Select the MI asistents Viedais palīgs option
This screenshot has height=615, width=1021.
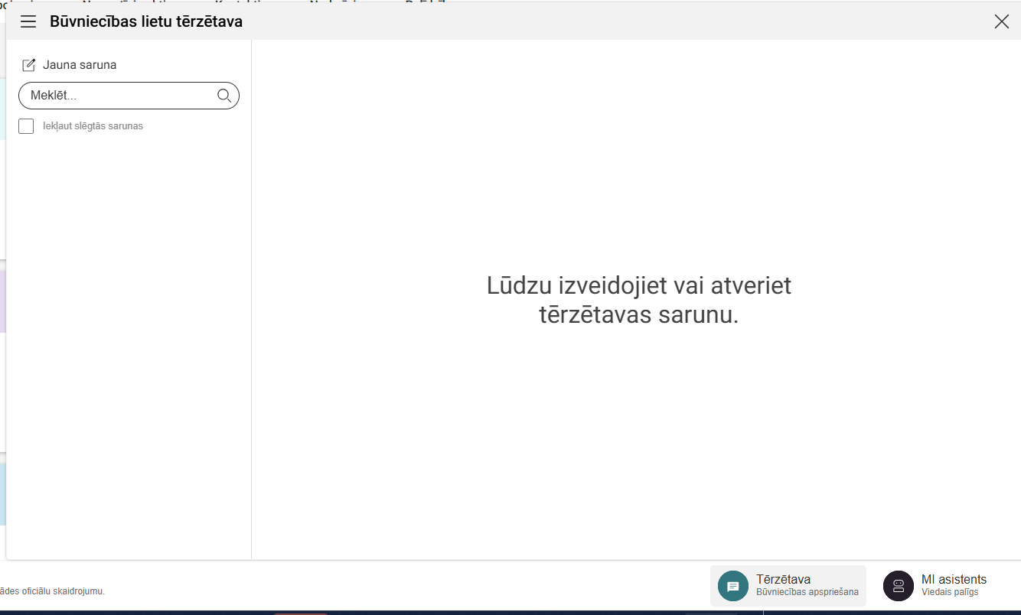[x=936, y=585]
